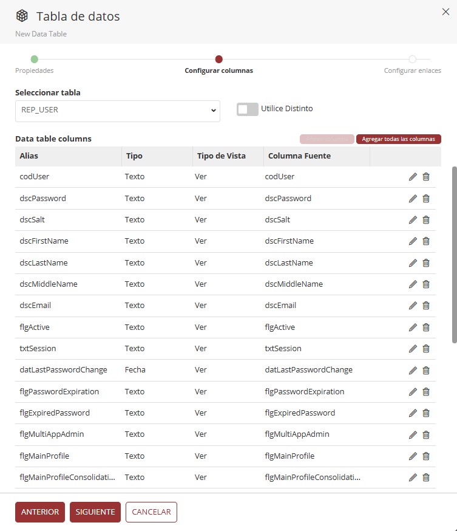Select the Configurar columnas step indicator
This screenshot has width=457, height=531.
click(218, 60)
